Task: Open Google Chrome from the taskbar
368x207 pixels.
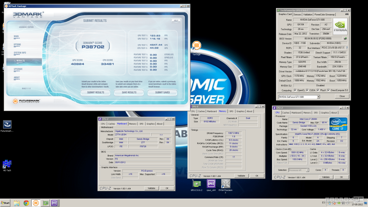Action: (26, 203)
